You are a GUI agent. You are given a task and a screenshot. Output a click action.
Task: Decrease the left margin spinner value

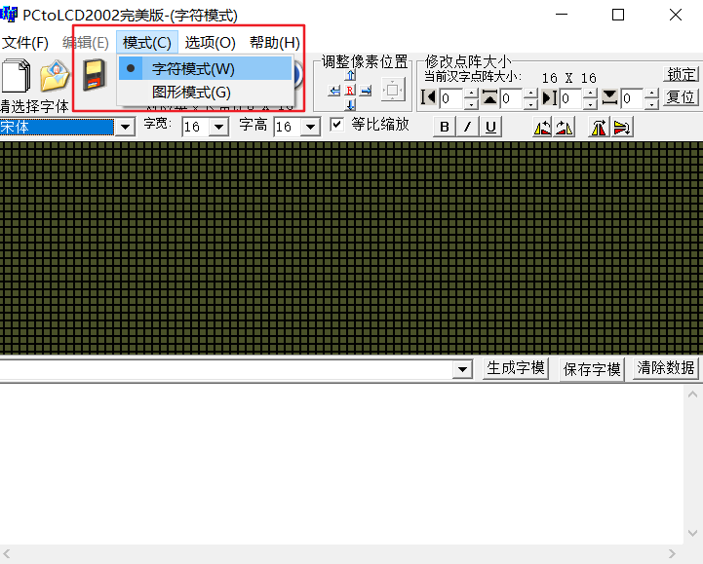[471, 104]
